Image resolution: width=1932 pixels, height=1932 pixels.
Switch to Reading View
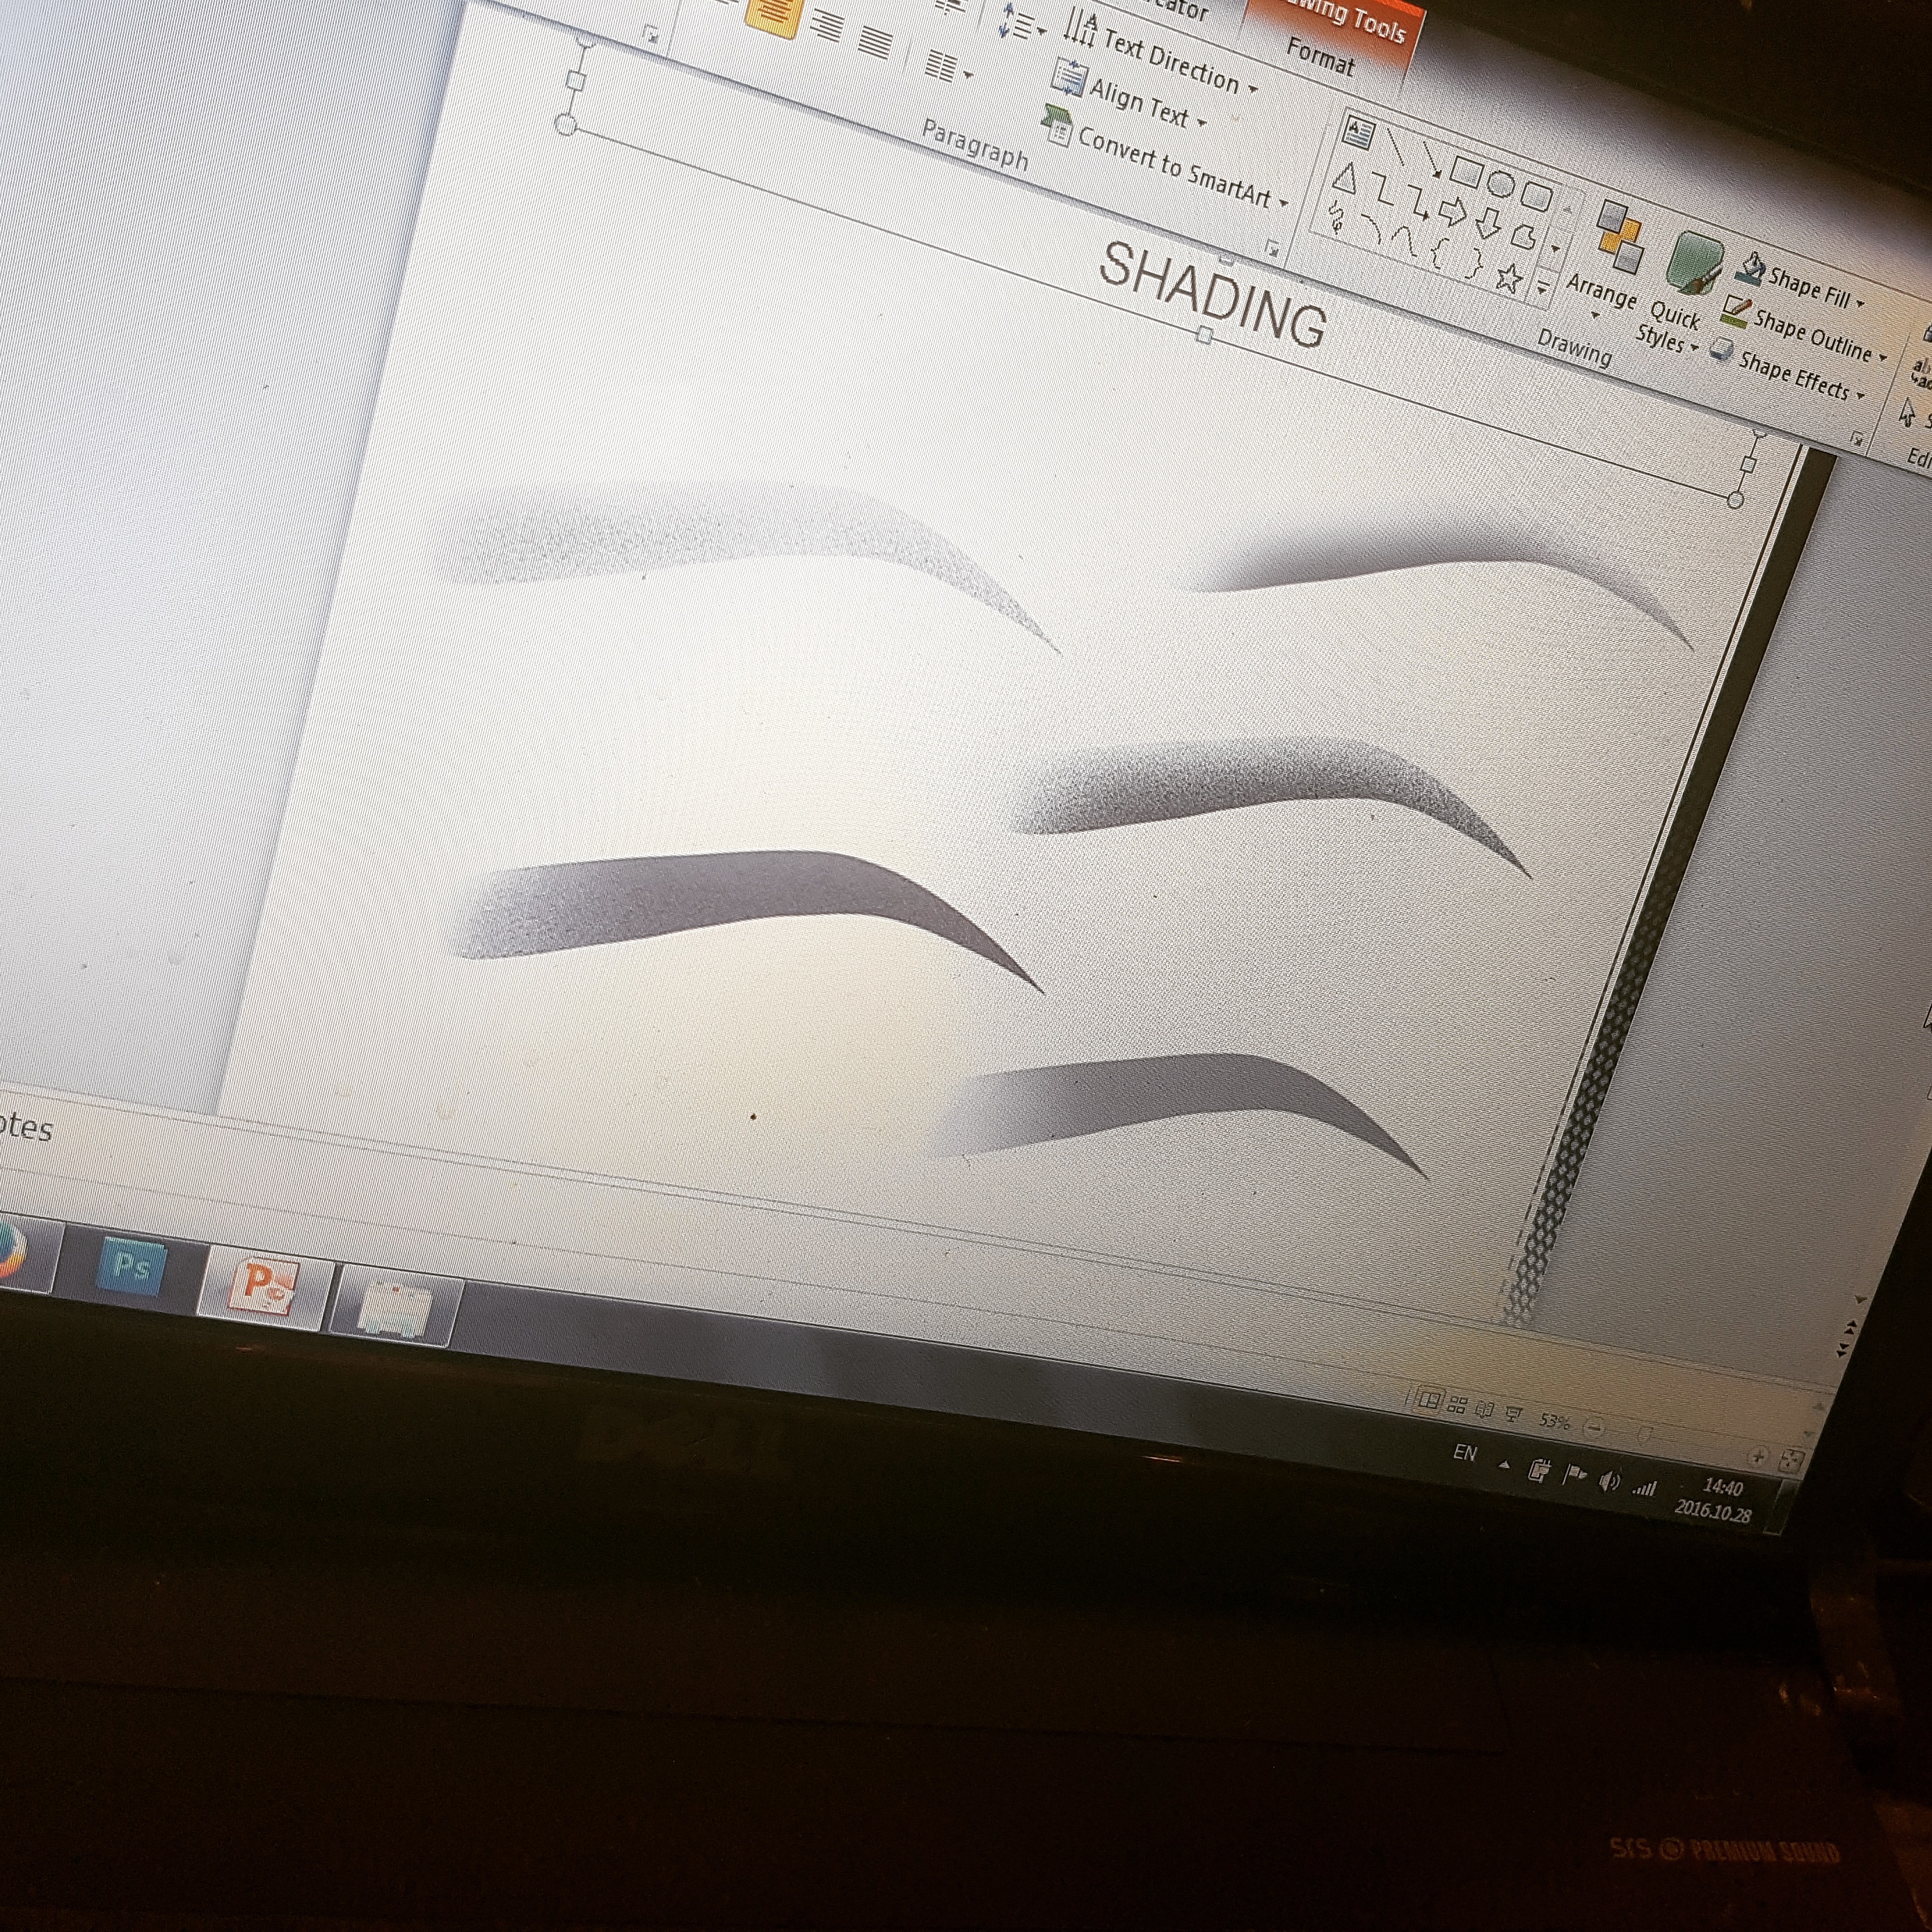click(x=1485, y=1410)
